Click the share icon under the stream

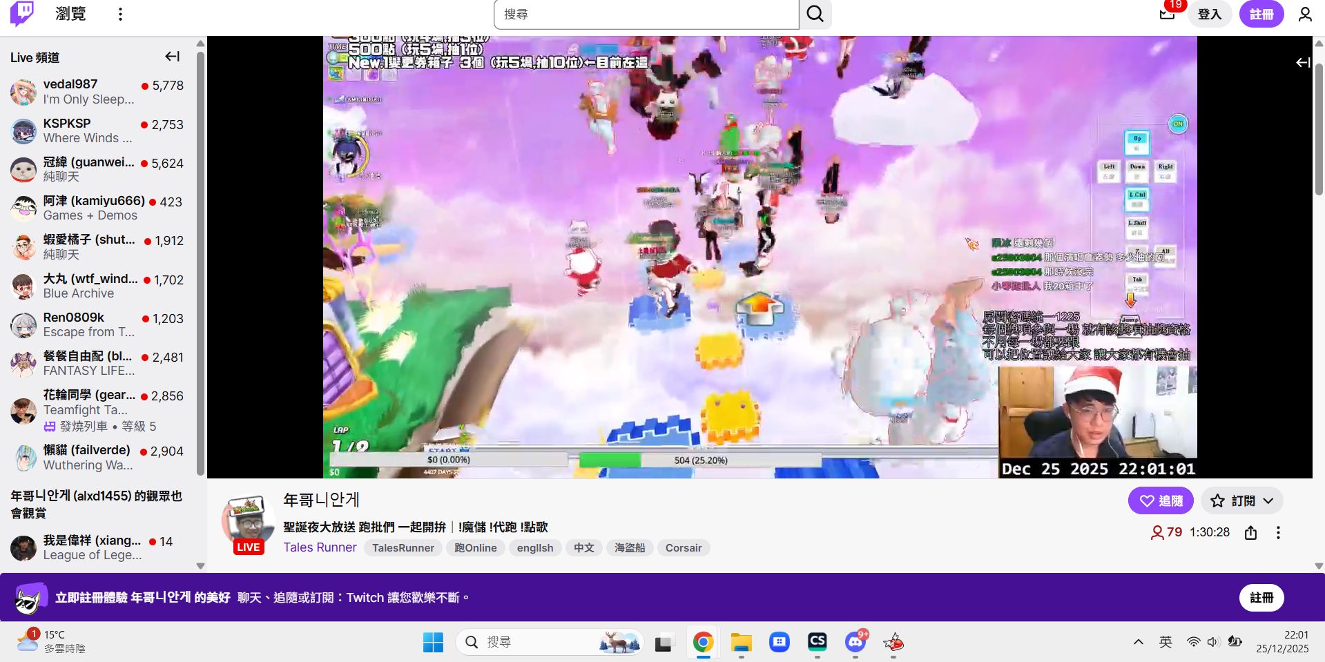click(1250, 533)
